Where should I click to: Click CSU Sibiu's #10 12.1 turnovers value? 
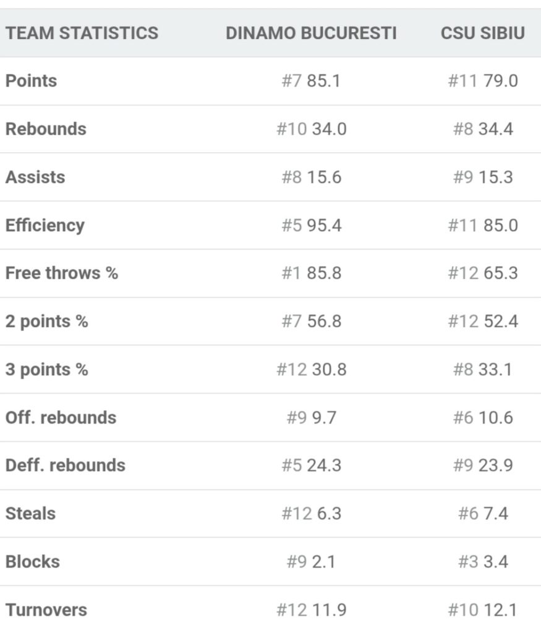482,610
